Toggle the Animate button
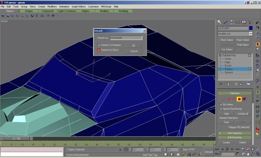The image size is (261, 158). coord(209,151)
